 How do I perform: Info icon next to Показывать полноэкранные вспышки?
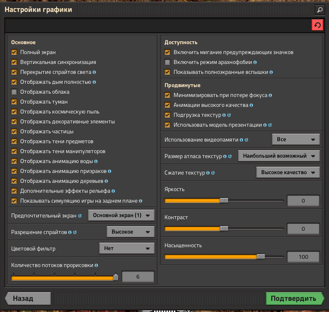tap(271, 72)
